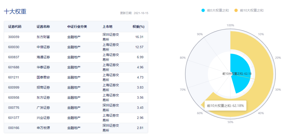Select security code 600837
The height and width of the screenshot is (140, 300).
pos(14,57)
